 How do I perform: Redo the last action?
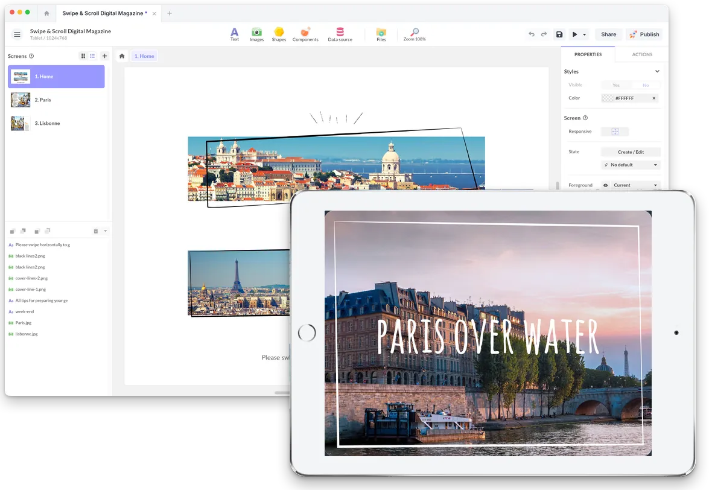pyautogui.click(x=544, y=34)
